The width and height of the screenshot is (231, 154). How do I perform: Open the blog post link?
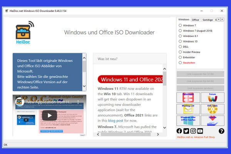pyautogui.click(x=115, y=121)
